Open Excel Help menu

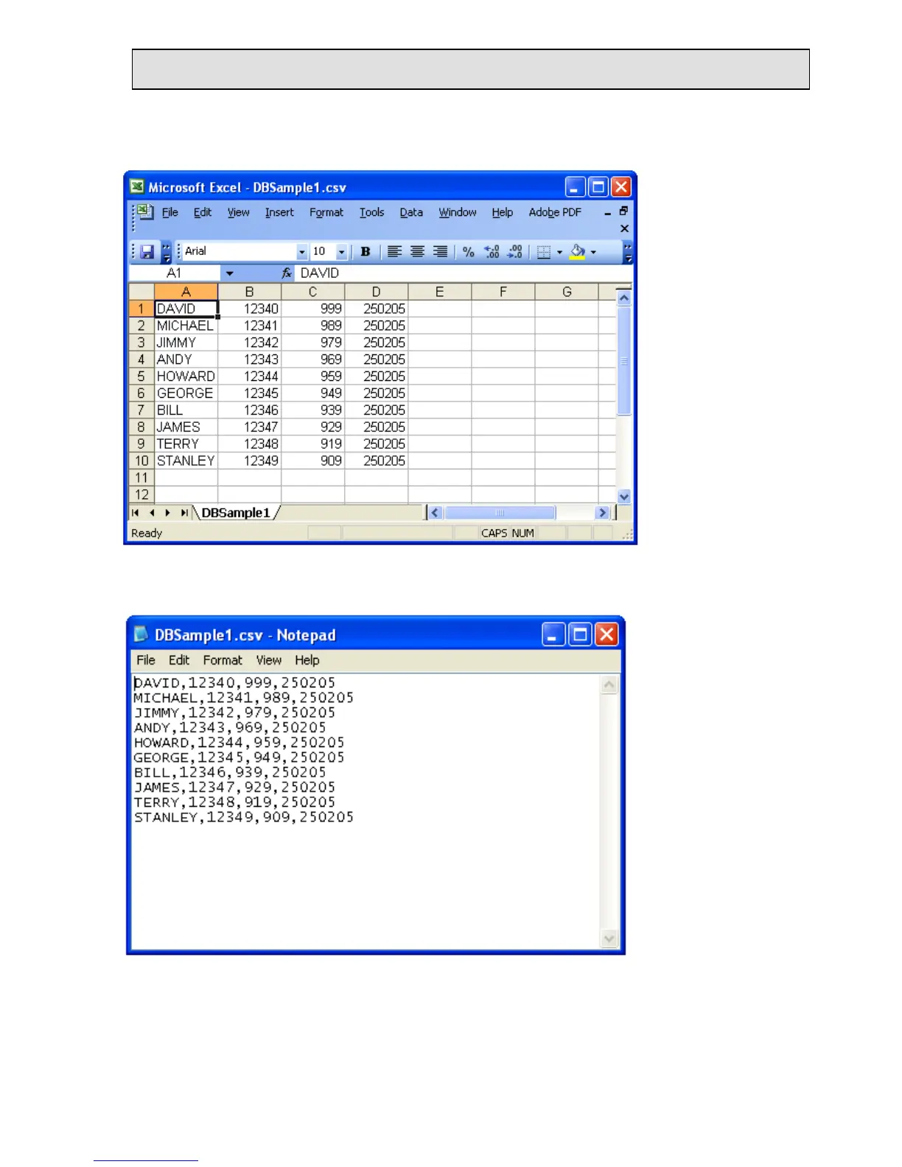tap(503, 212)
